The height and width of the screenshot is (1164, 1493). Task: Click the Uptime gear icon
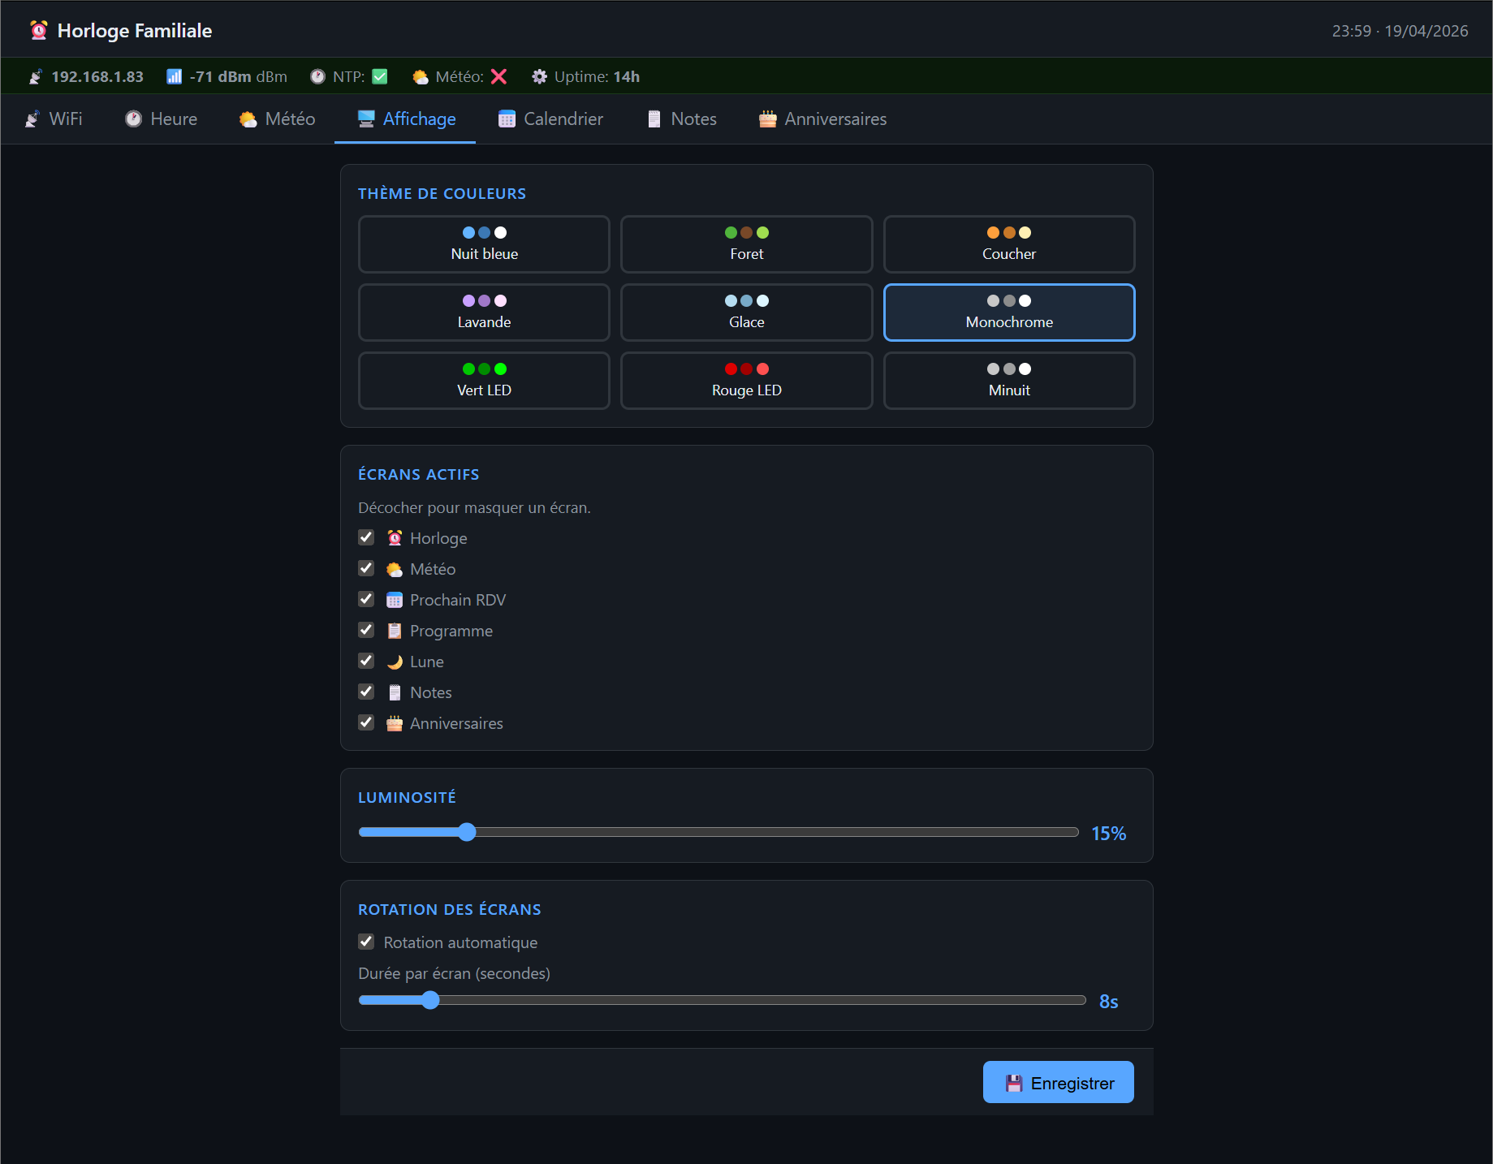tap(539, 76)
